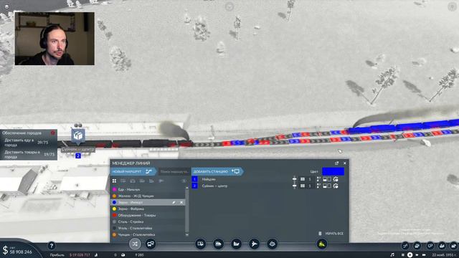Select the pink-dot line in the list
This screenshot has height=258, width=459.
pyautogui.click(x=148, y=189)
